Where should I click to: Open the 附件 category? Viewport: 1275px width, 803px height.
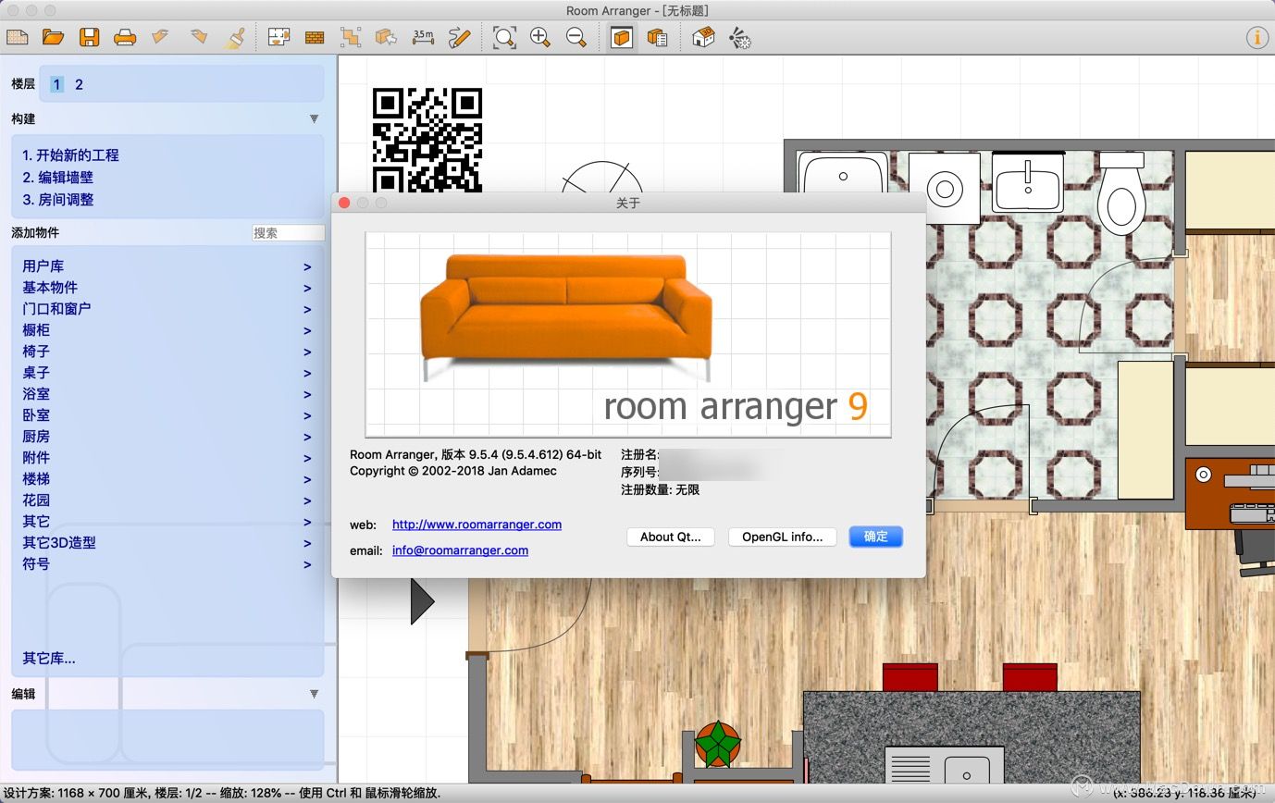click(x=167, y=457)
